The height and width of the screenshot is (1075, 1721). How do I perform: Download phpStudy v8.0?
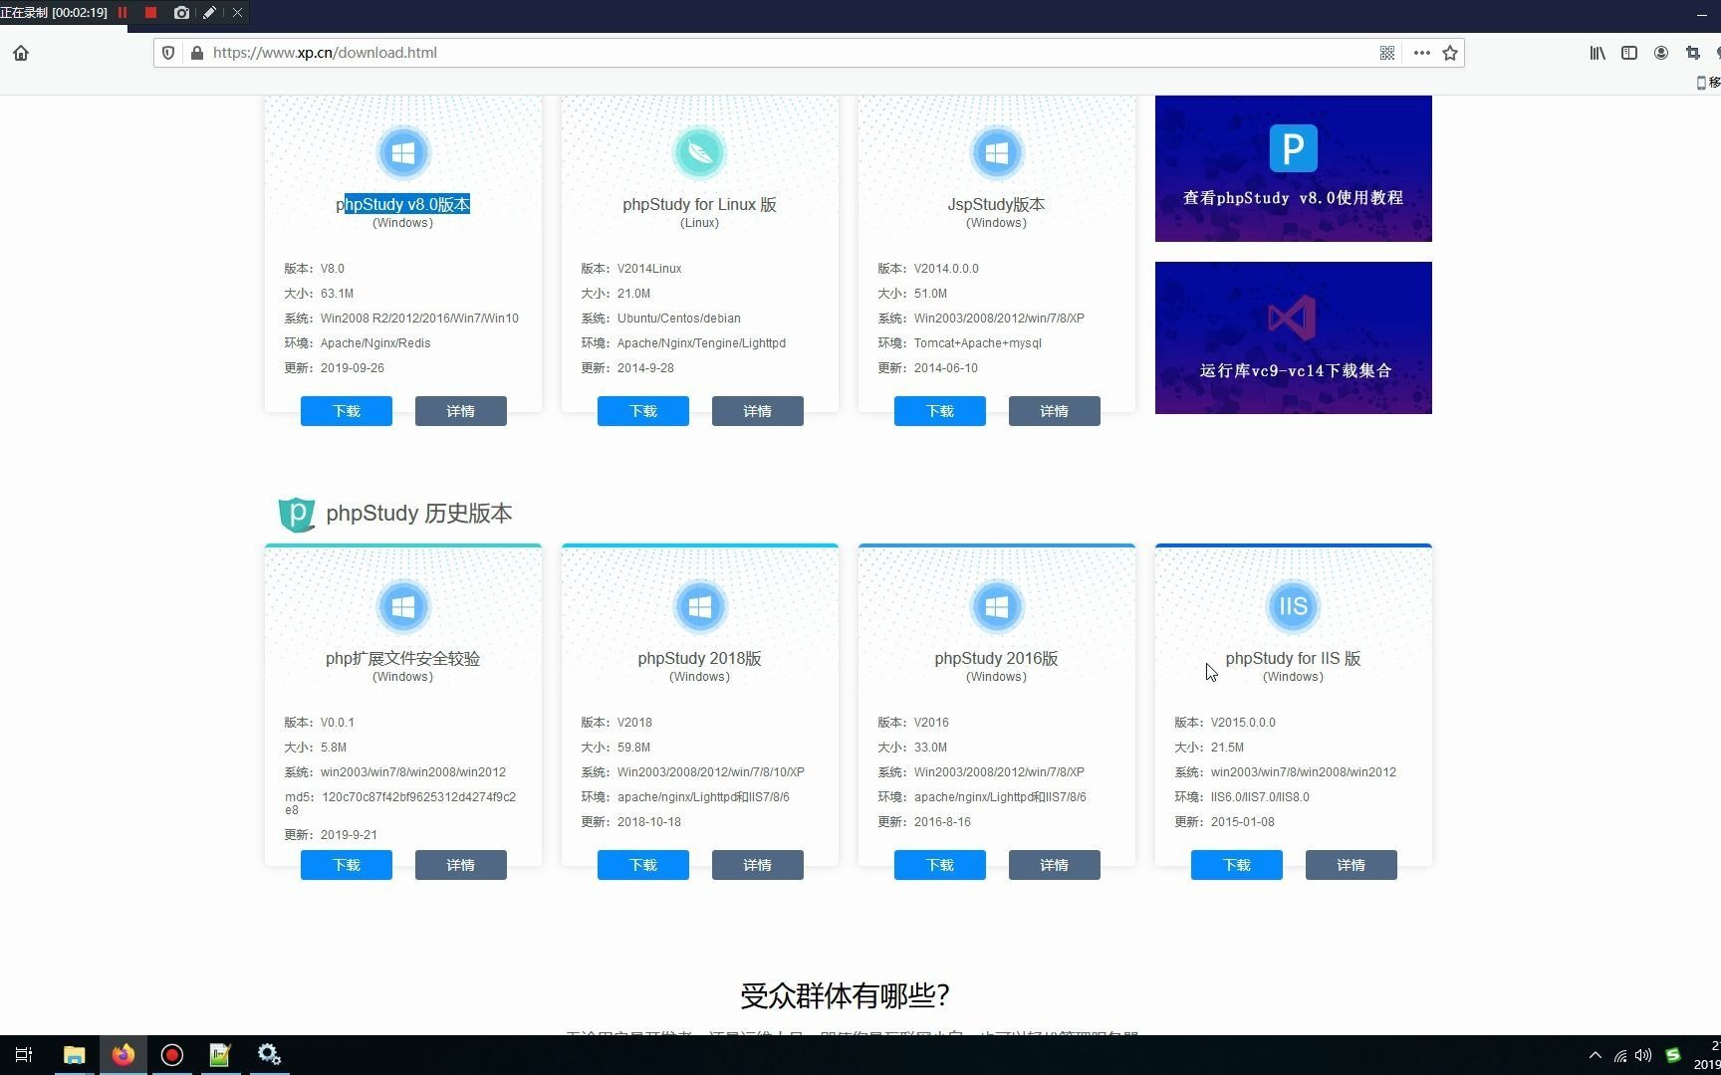[x=347, y=411]
